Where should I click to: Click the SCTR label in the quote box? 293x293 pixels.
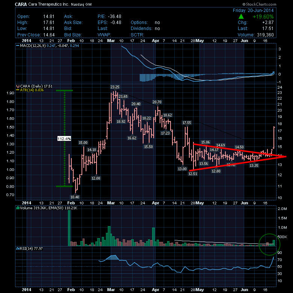coord(137,35)
